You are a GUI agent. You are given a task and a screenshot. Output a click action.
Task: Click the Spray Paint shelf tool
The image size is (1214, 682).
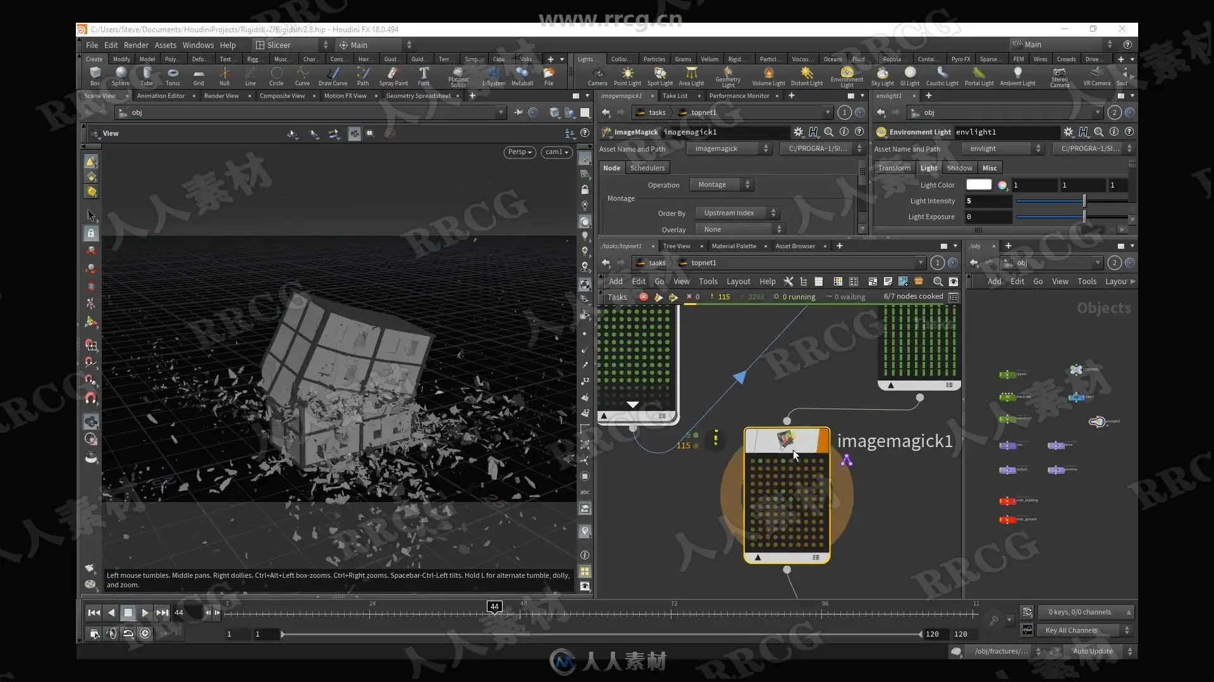click(x=393, y=76)
